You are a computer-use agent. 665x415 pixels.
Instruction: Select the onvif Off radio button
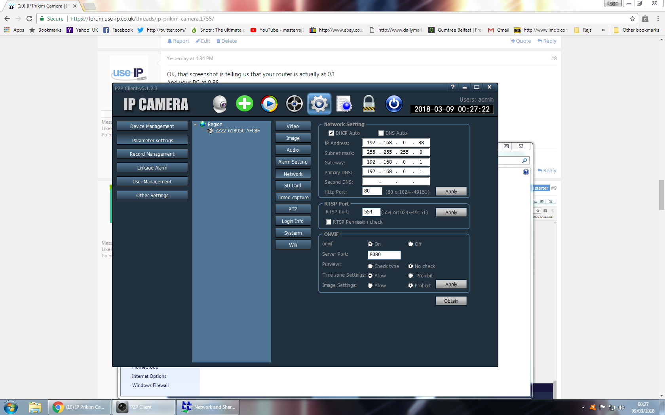(x=410, y=244)
